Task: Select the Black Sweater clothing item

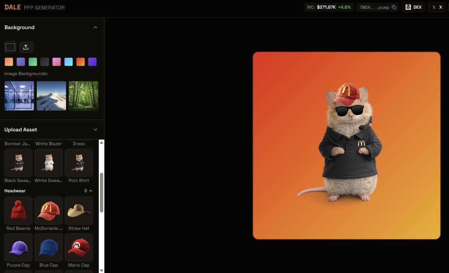Action: (x=18, y=162)
